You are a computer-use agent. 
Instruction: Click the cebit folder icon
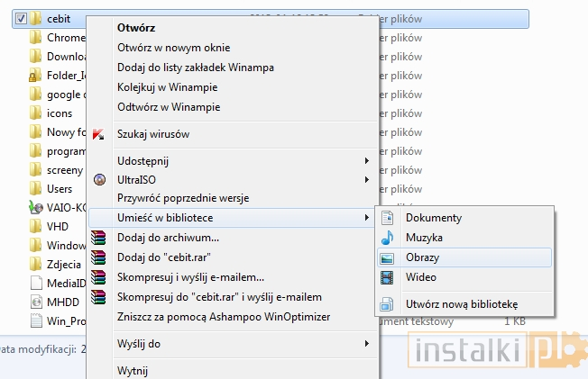tap(35, 18)
